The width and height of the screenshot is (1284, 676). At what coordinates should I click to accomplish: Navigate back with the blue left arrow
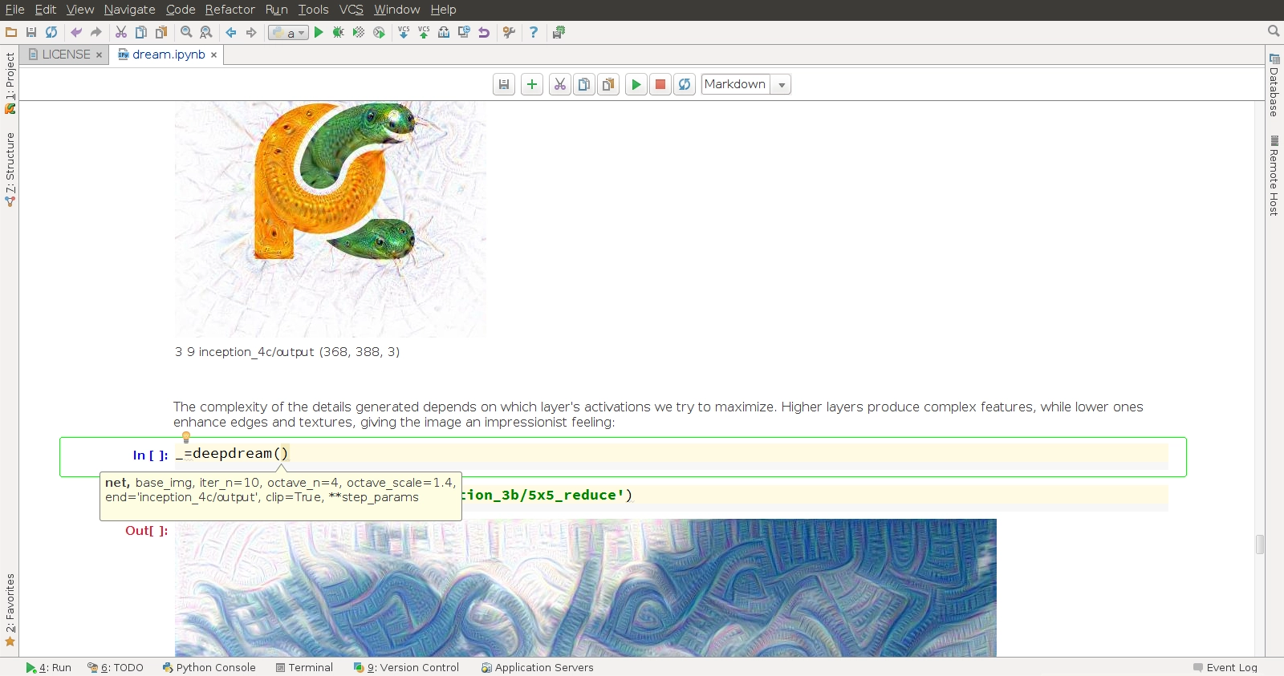pyautogui.click(x=231, y=32)
